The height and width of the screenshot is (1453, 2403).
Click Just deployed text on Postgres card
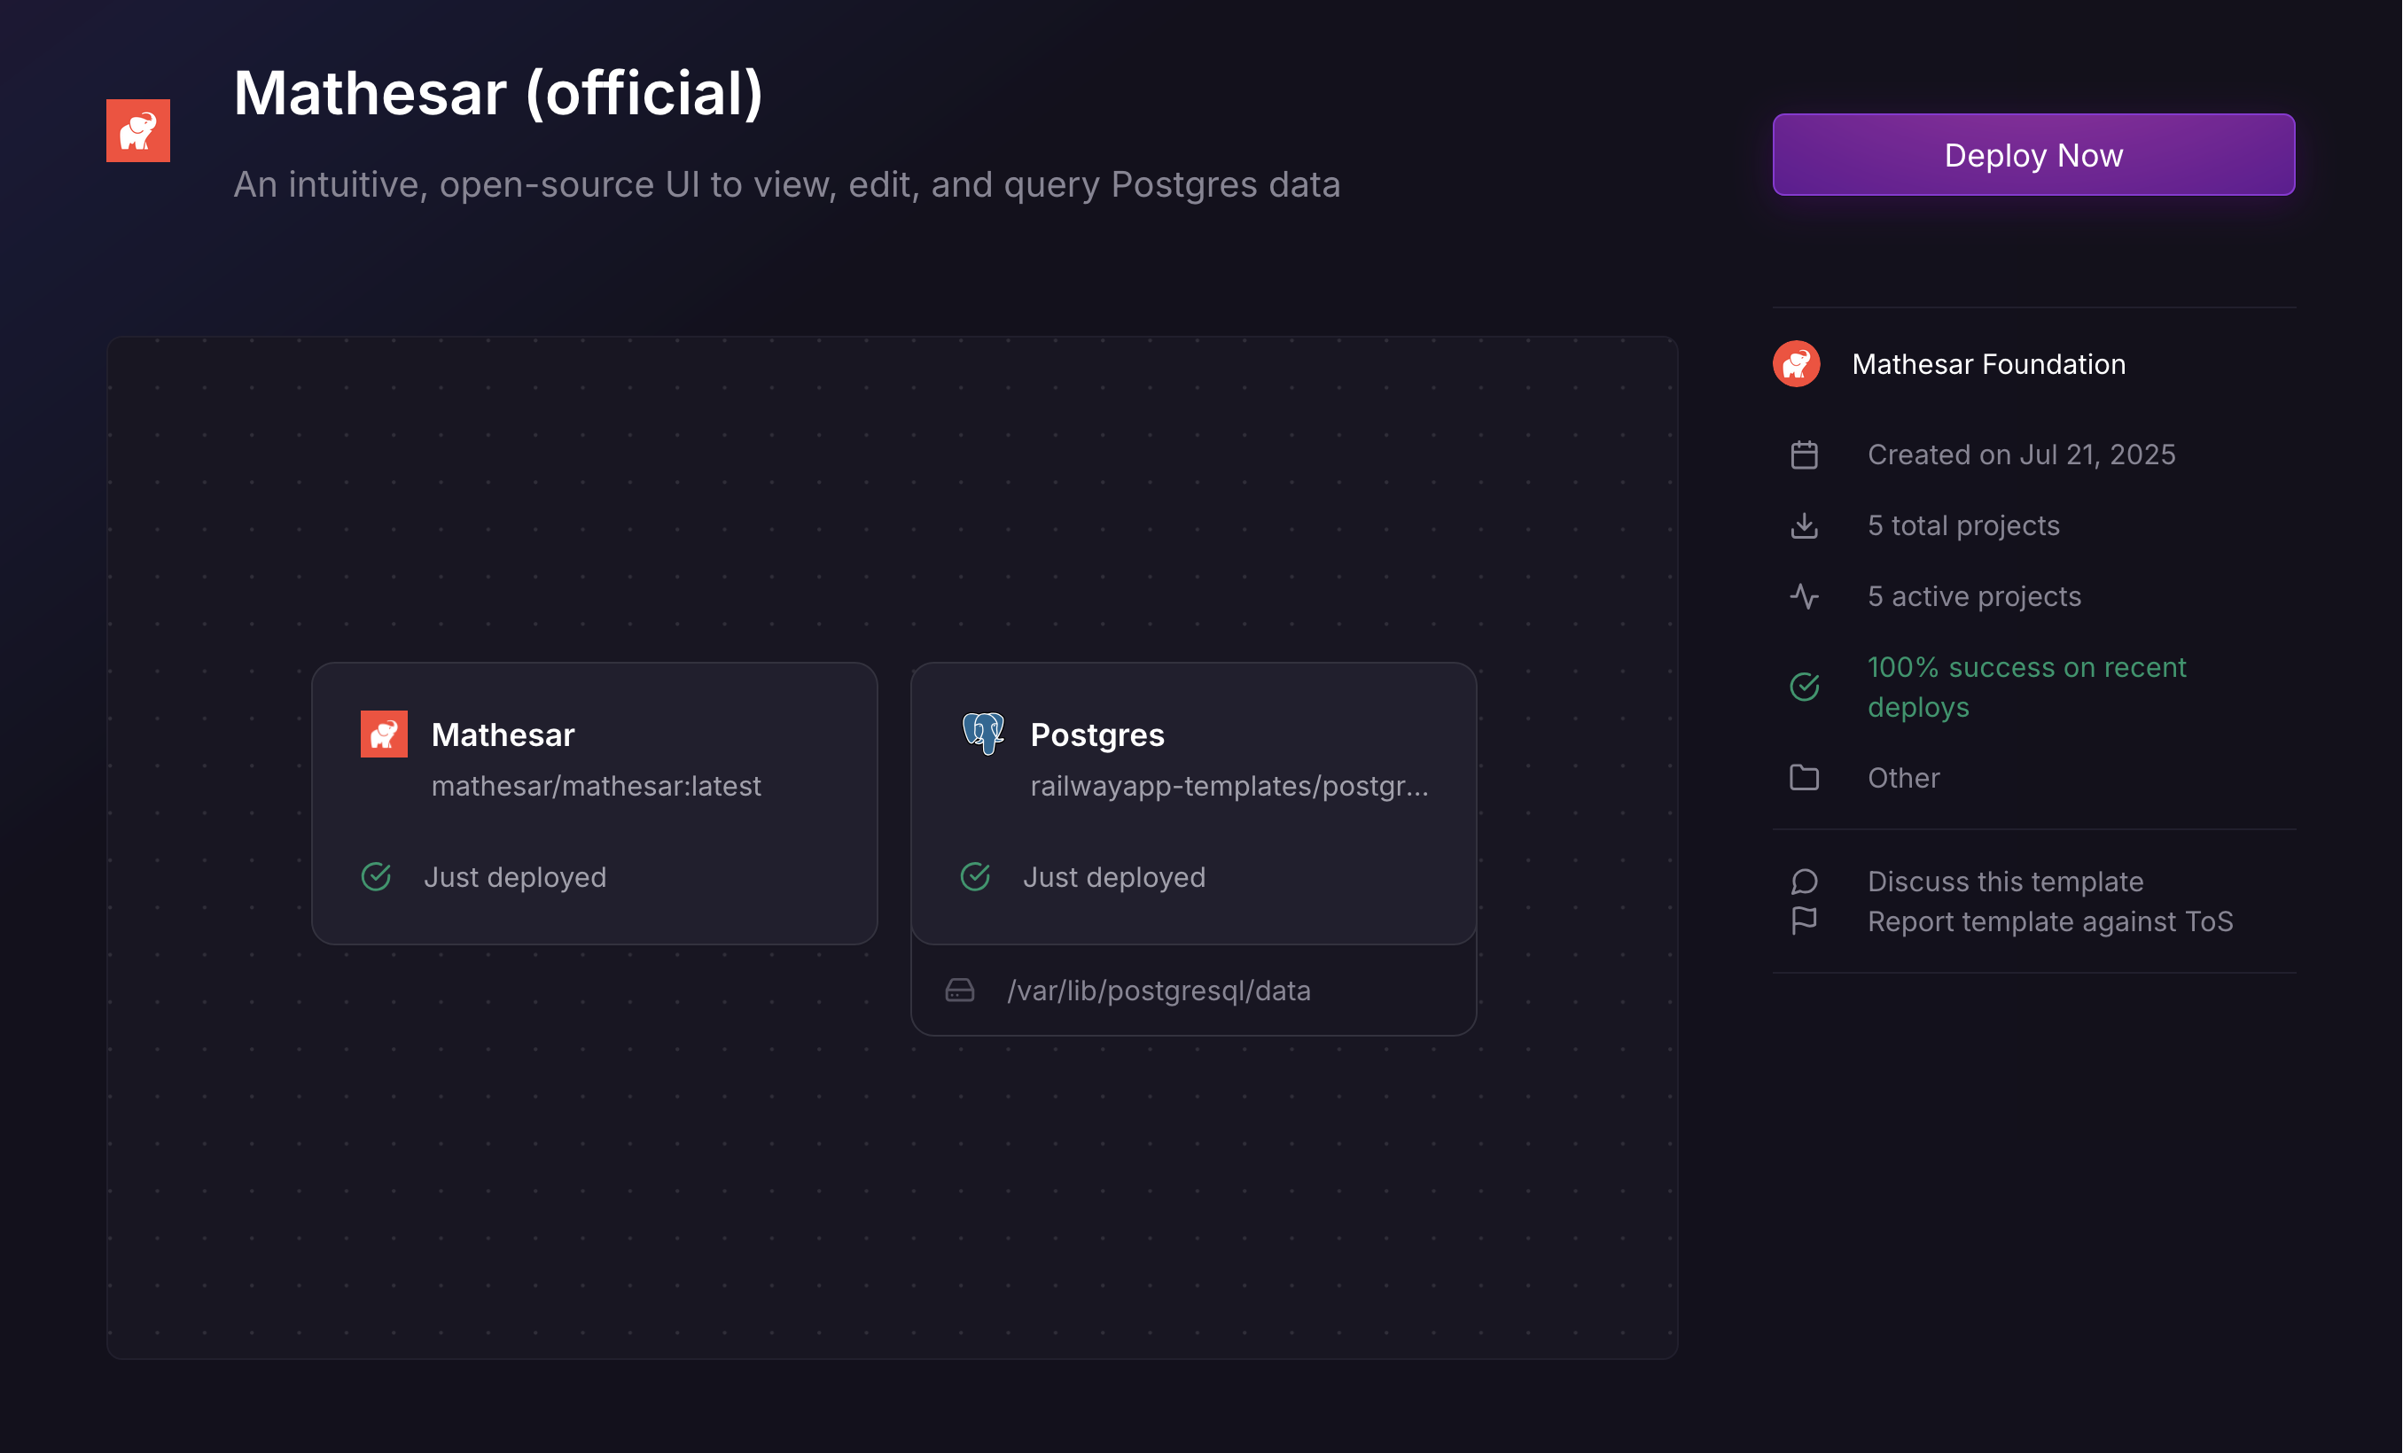click(x=1113, y=877)
